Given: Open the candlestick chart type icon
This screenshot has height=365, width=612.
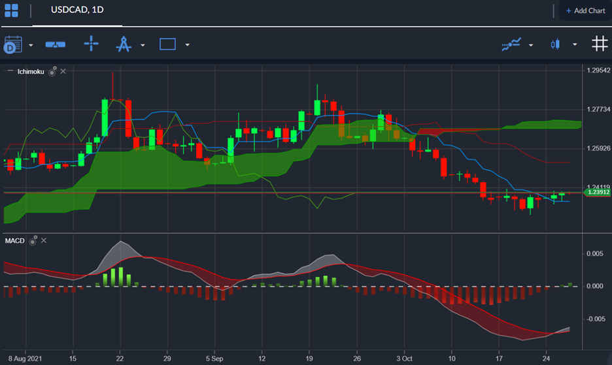Looking at the screenshot, I should [555, 44].
